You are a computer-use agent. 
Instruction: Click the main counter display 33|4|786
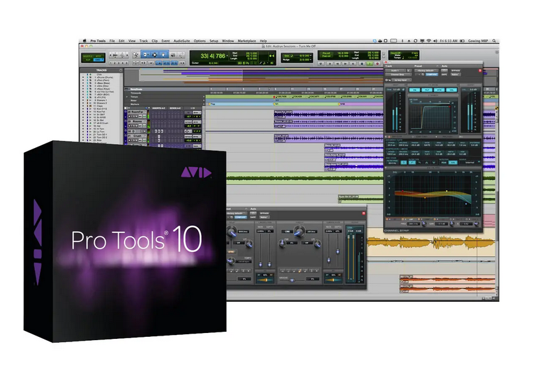click(213, 56)
